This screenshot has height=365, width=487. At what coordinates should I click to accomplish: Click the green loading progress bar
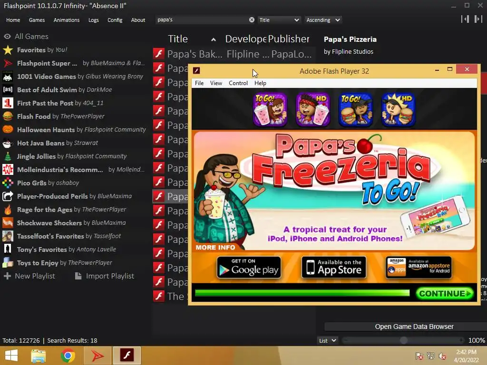click(x=302, y=293)
